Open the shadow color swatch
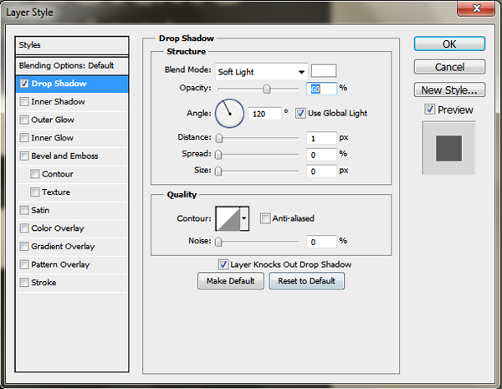This screenshot has height=389, width=502. coord(324,71)
